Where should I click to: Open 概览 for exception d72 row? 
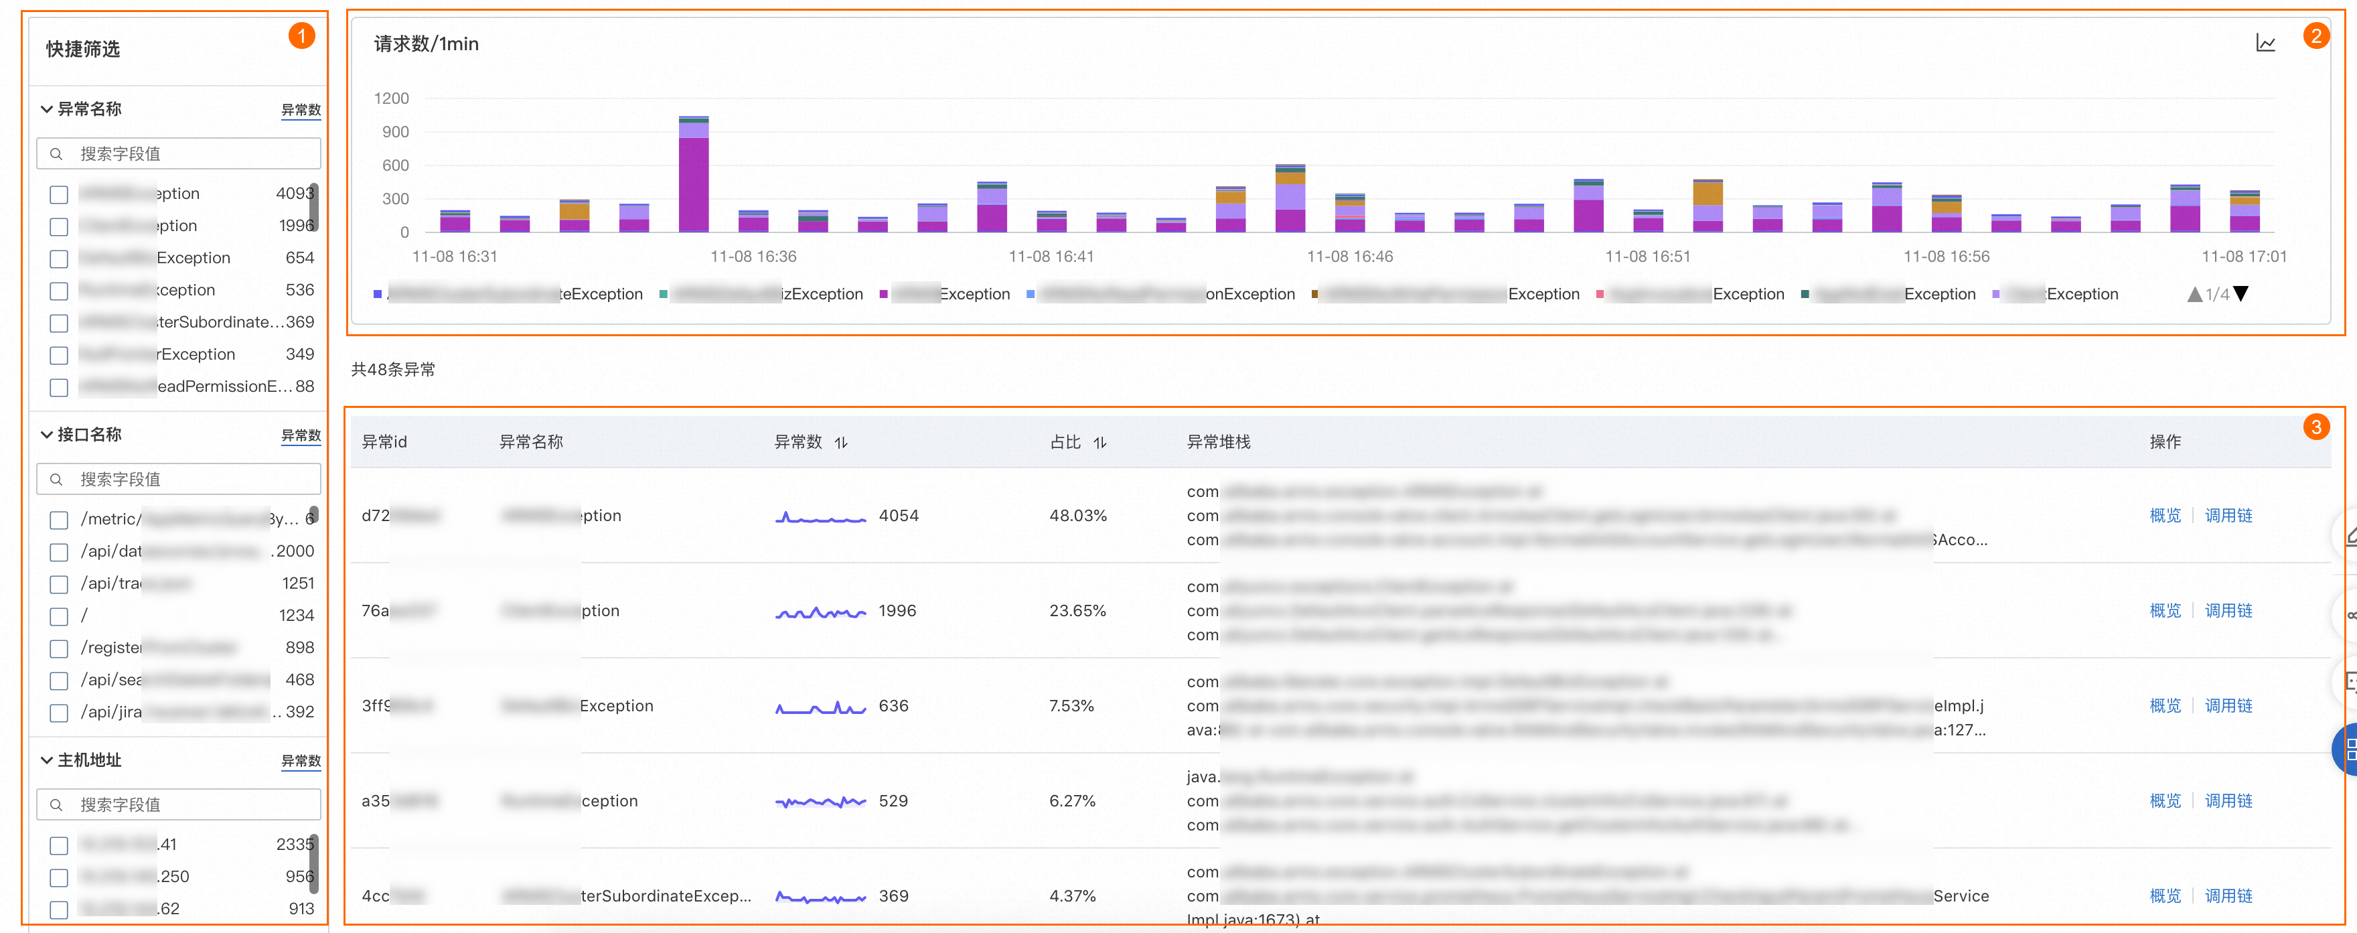pyautogui.click(x=2164, y=516)
